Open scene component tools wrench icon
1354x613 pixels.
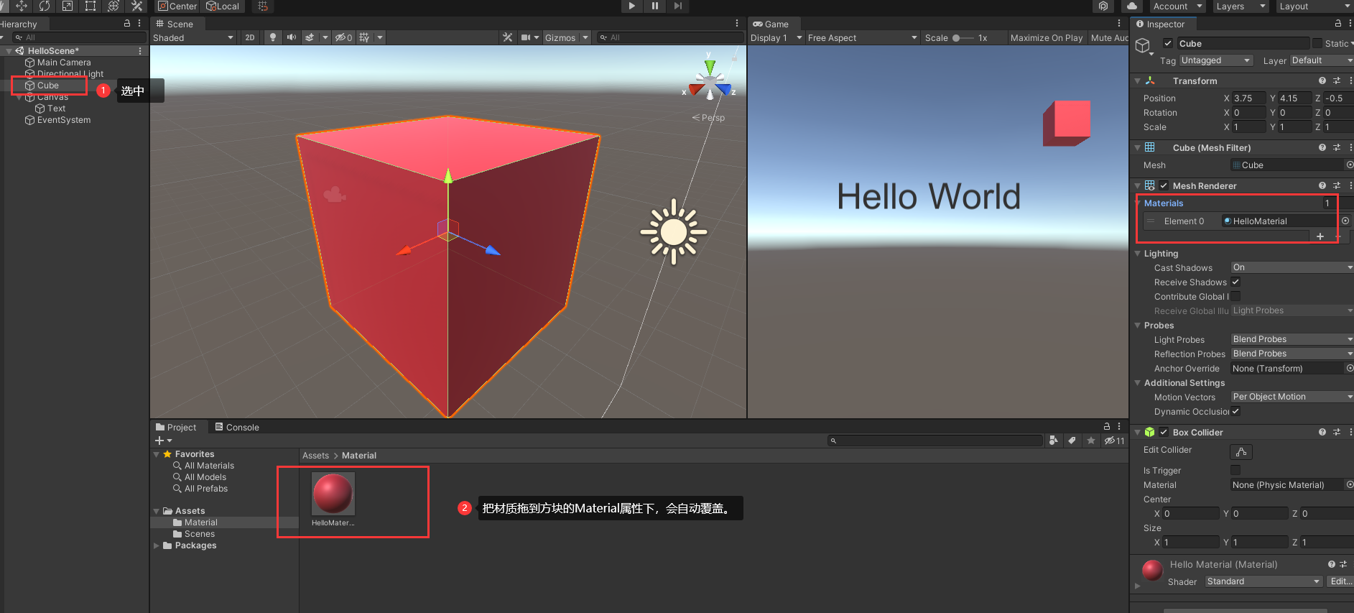pos(508,37)
